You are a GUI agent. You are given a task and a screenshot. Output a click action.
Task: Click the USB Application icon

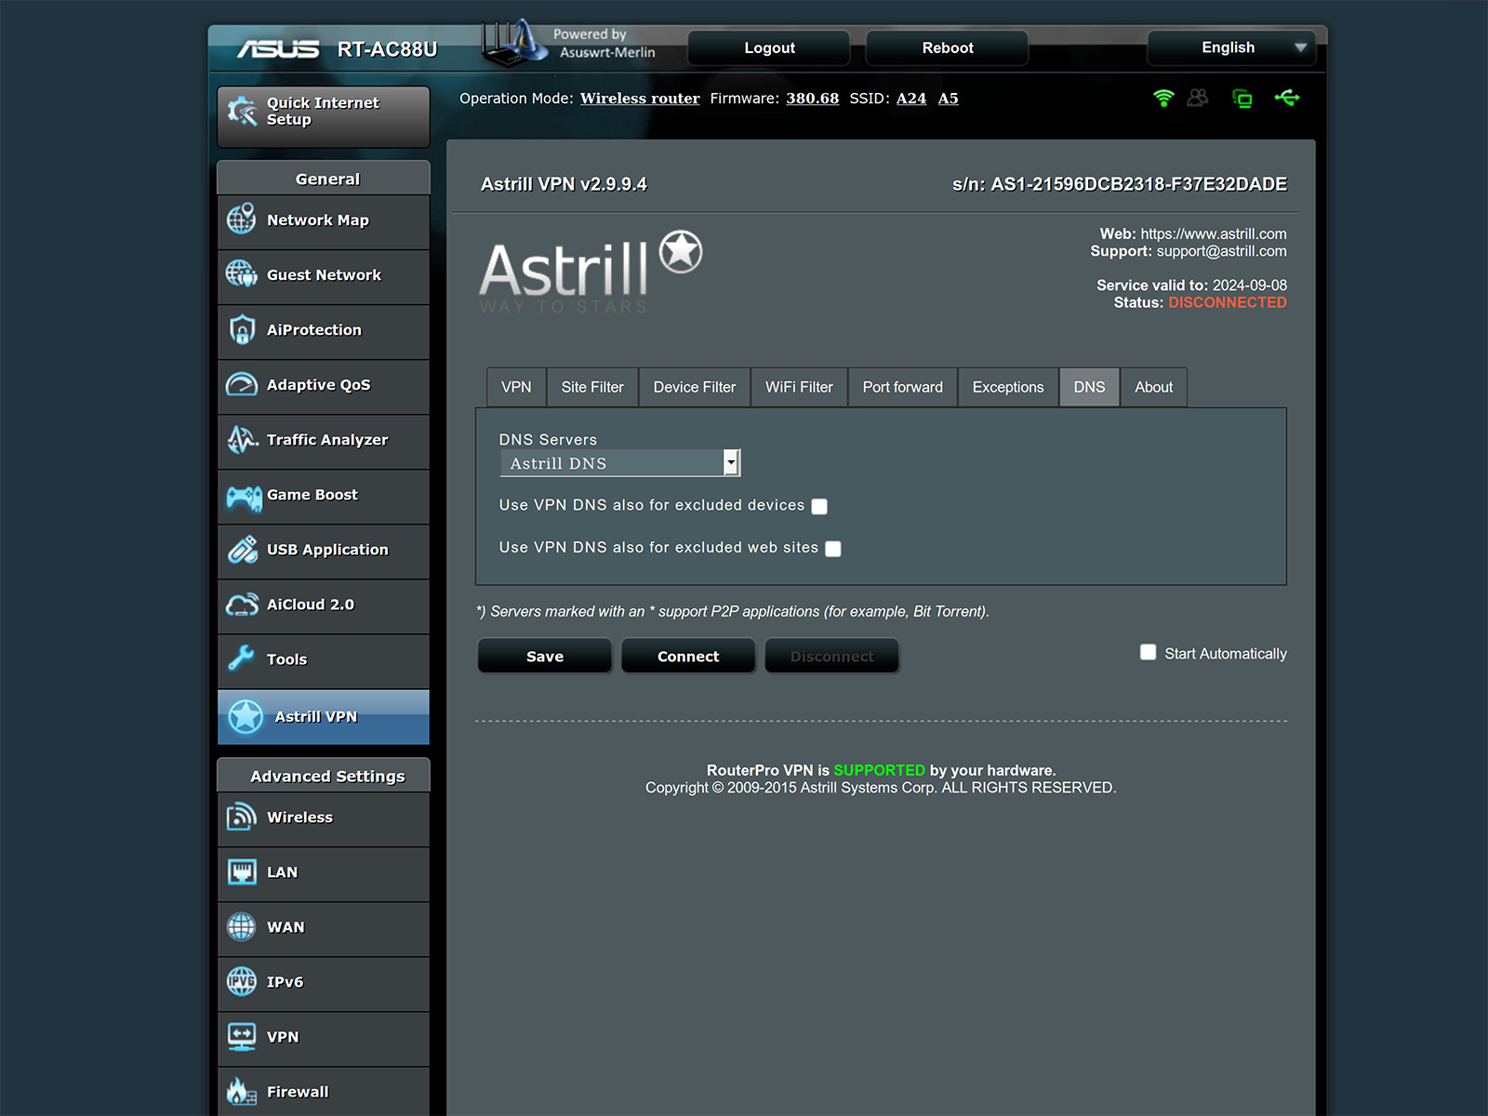coord(243,549)
